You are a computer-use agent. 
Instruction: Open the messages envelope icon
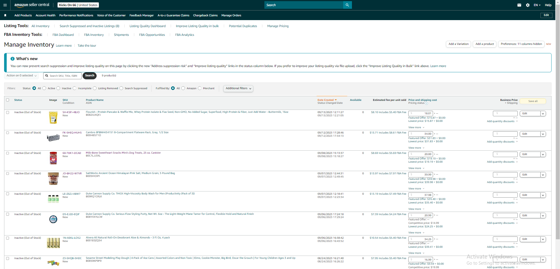click(519, 5)
